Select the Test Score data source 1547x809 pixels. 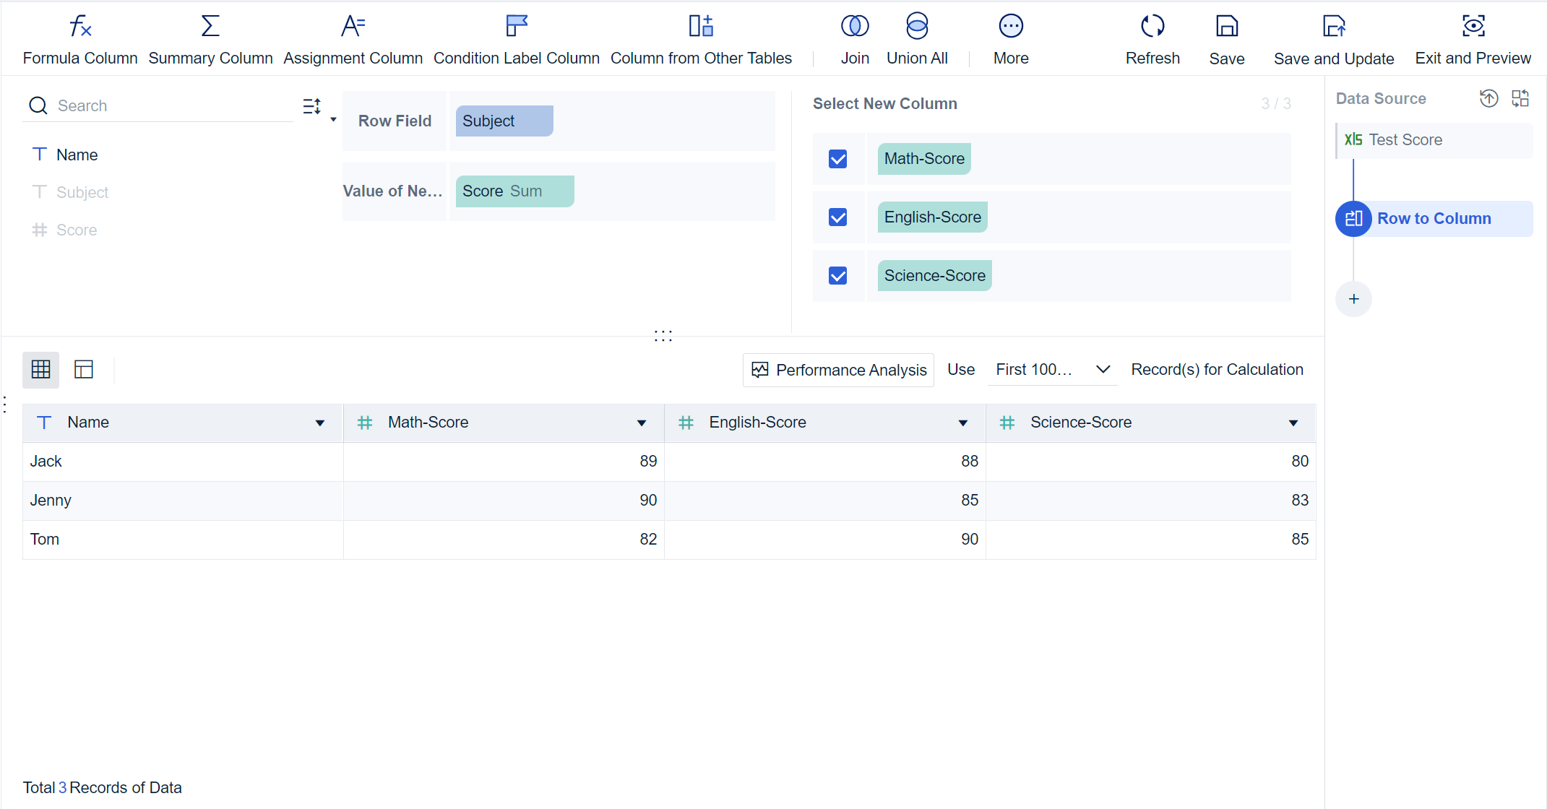tap(1434, 140)
